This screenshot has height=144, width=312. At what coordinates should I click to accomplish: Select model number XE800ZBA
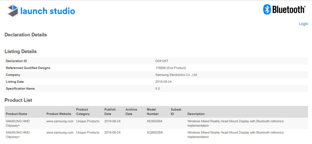[x=154, y=121]
